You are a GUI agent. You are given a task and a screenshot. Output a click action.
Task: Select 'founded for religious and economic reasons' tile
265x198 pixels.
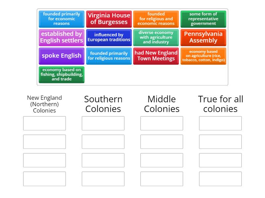(x=156, y=19)
